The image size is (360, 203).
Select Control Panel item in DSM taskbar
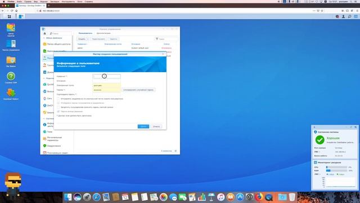[21, 16]
